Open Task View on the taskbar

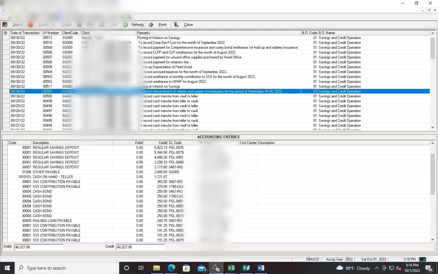[x=141, y=268]
